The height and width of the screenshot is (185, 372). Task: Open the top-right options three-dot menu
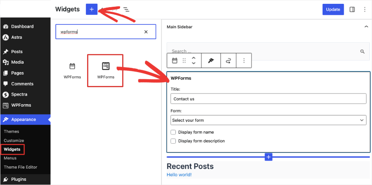click(365, 9)
